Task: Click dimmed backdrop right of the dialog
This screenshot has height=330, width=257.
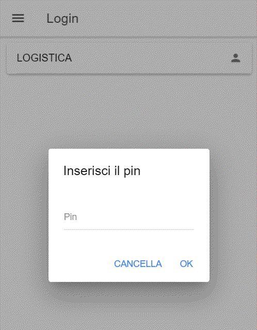Action: 233,215
